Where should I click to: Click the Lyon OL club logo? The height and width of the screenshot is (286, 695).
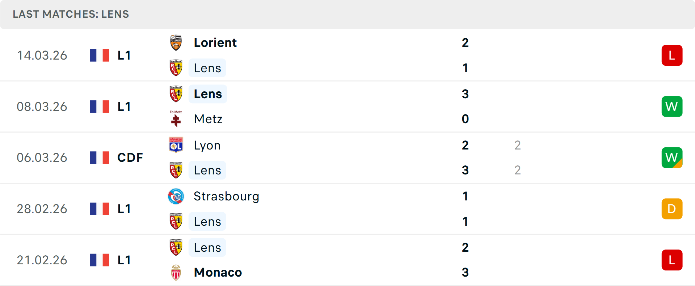point(176,145)
